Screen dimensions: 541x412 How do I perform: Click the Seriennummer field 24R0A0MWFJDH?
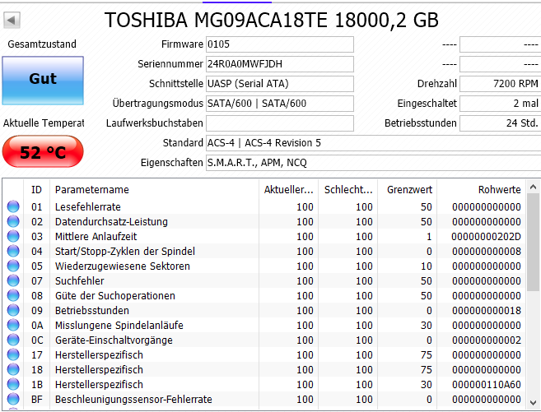coord(280,64)
